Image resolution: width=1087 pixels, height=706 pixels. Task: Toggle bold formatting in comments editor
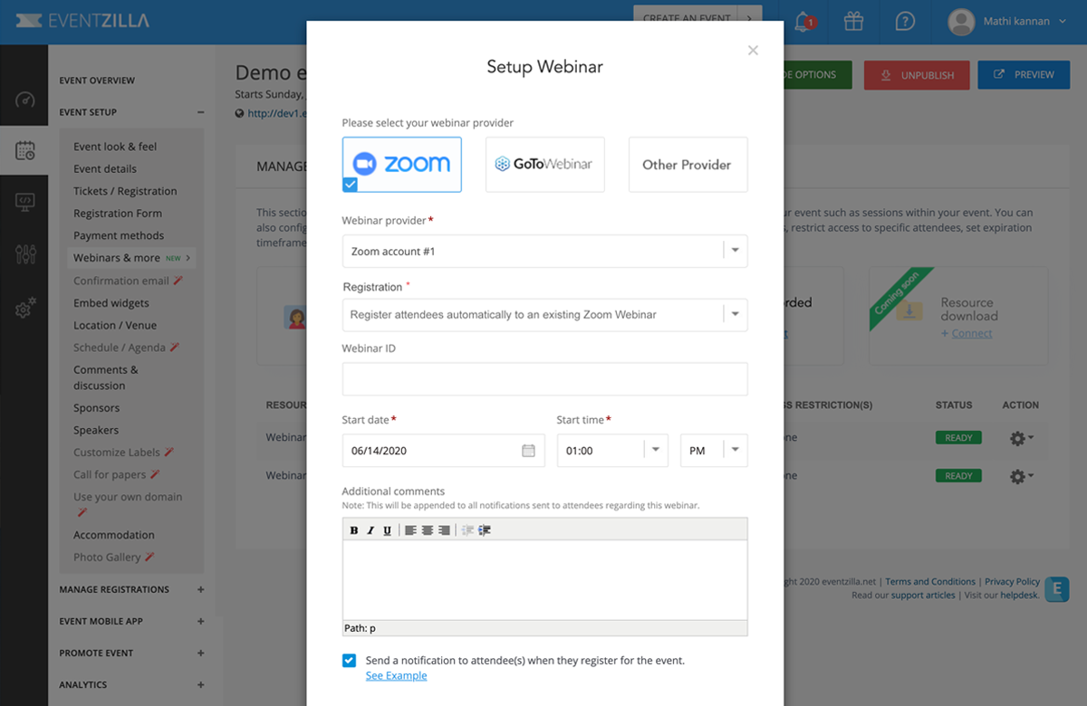click(x=354, y=530)
